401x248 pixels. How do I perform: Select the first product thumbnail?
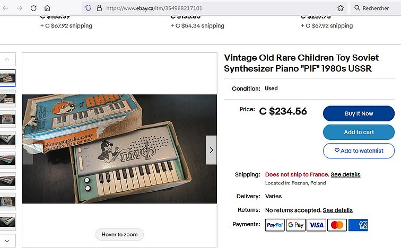[8, 78]
